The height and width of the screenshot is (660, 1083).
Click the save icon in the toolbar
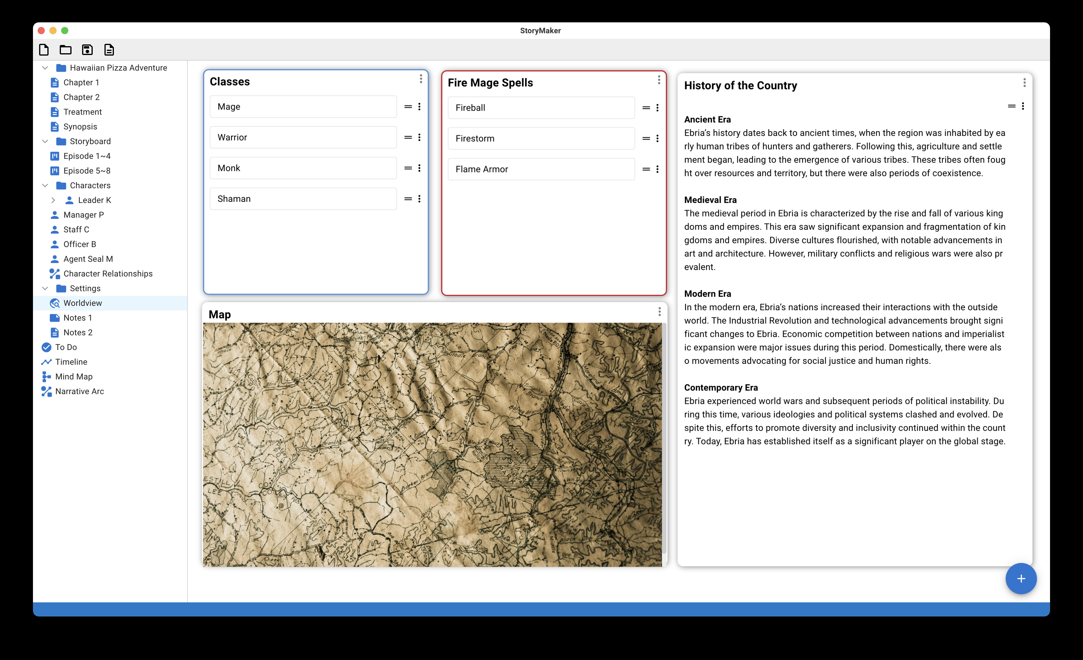pyautogui.click(x=87, y=50)
